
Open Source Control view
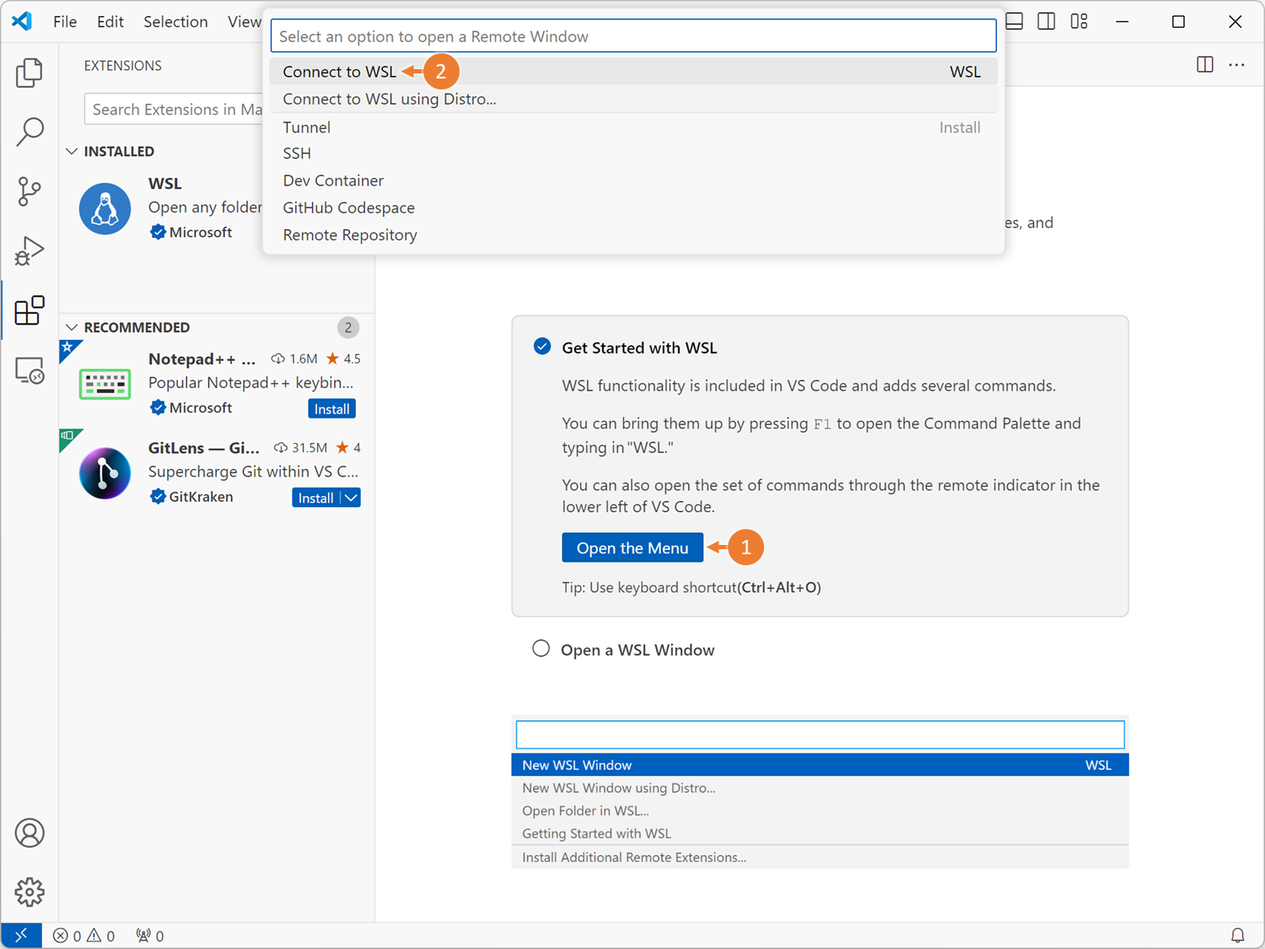tap(30, 191)
